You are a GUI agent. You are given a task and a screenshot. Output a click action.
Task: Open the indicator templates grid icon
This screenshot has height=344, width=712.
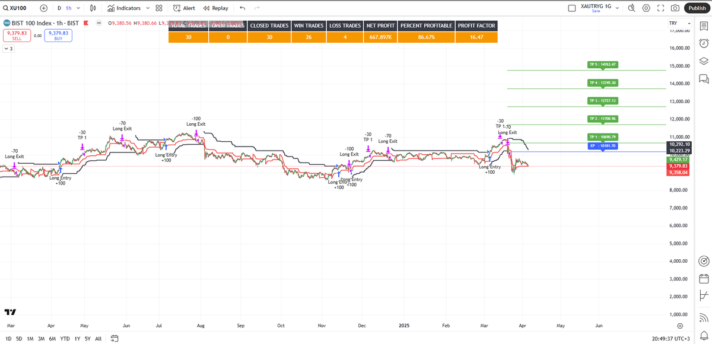(x=159, y=8)
